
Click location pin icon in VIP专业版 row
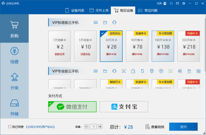pyautogui.click(x=152, y=71)
